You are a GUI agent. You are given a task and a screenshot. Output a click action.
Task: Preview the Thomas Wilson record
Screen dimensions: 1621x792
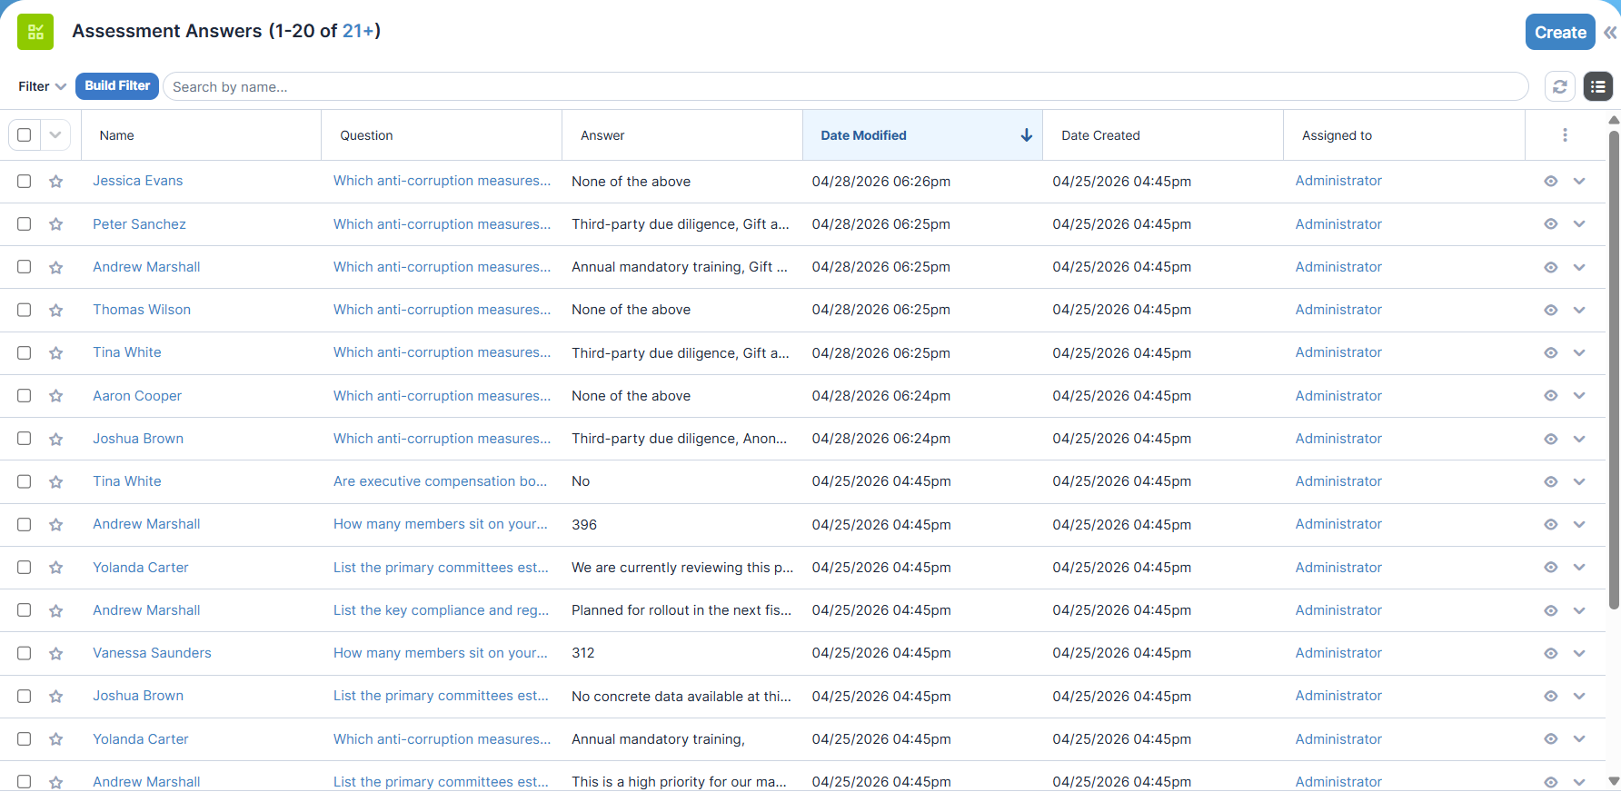coord(1551,311)
